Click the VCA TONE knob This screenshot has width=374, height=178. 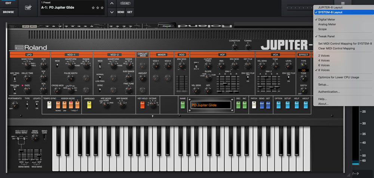[275, 65]
